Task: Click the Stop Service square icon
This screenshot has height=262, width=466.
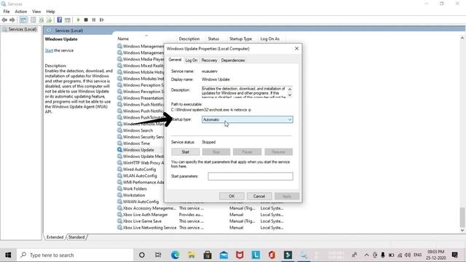Action: [x=86, y=20]
